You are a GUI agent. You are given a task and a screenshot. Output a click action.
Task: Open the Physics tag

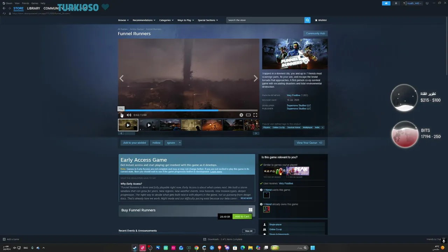coord(267,127)
